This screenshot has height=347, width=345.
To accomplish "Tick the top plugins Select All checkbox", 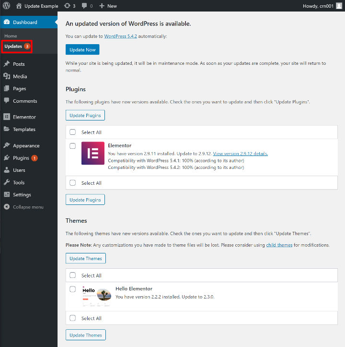I will click(x=73, y=132).
